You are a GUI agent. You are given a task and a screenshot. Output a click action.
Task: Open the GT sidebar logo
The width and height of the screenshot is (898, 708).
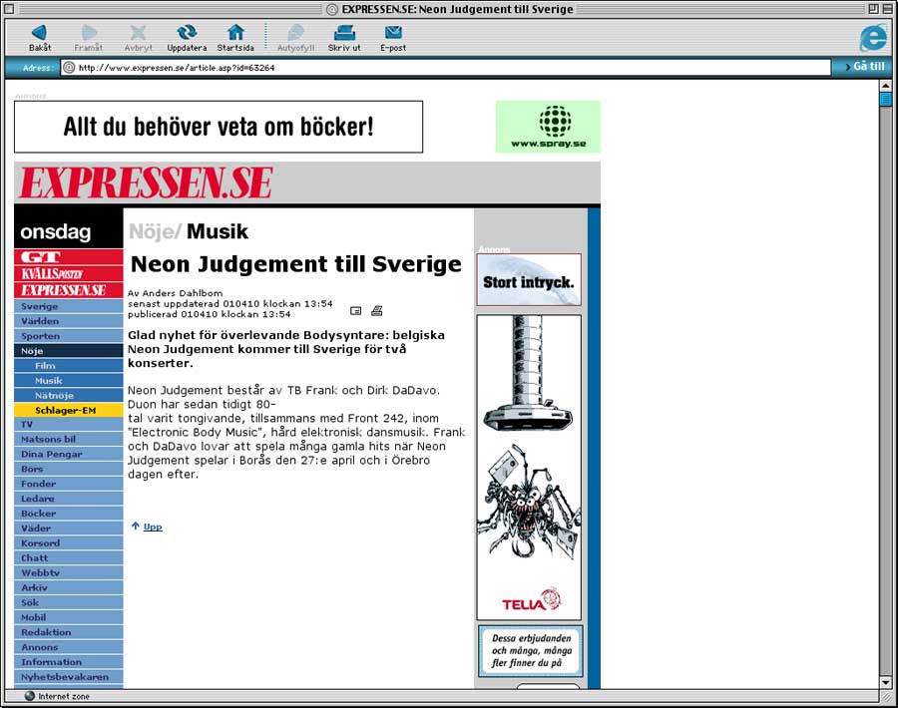pos(68,257)
